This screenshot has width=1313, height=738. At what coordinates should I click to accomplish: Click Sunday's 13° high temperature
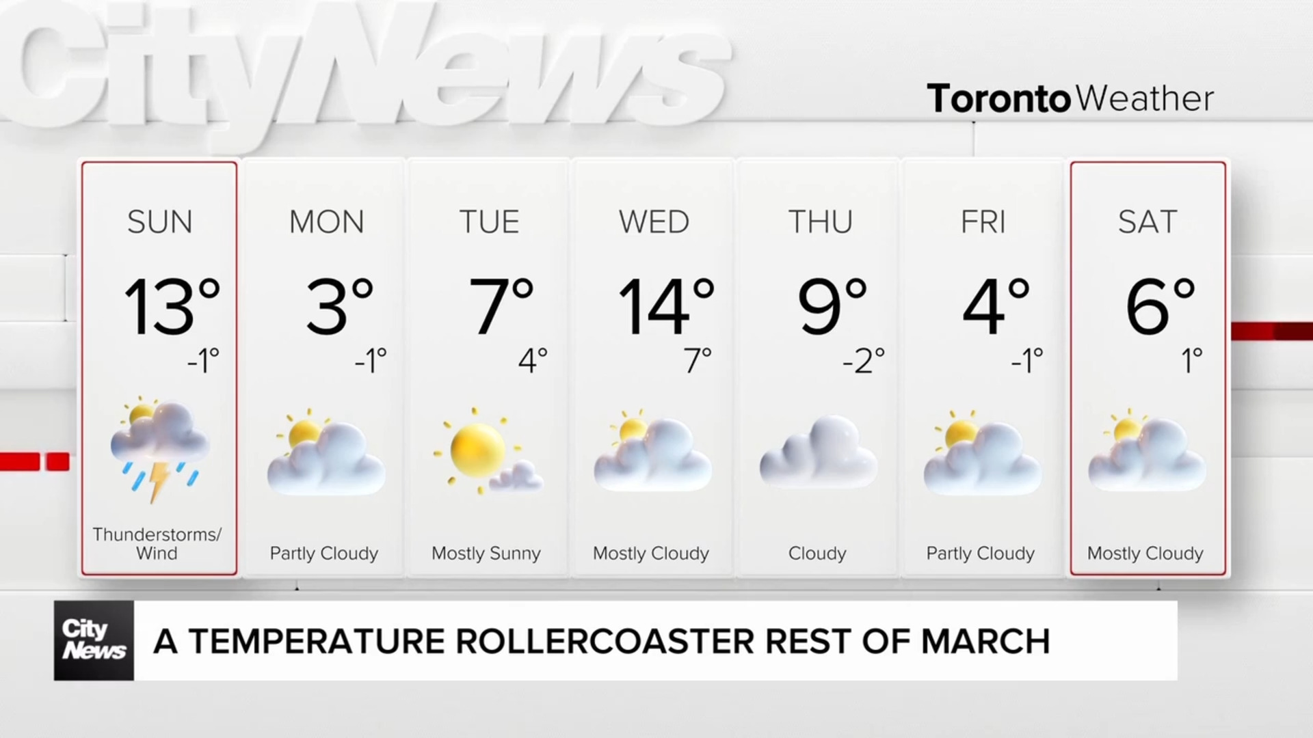pos(172,306)
